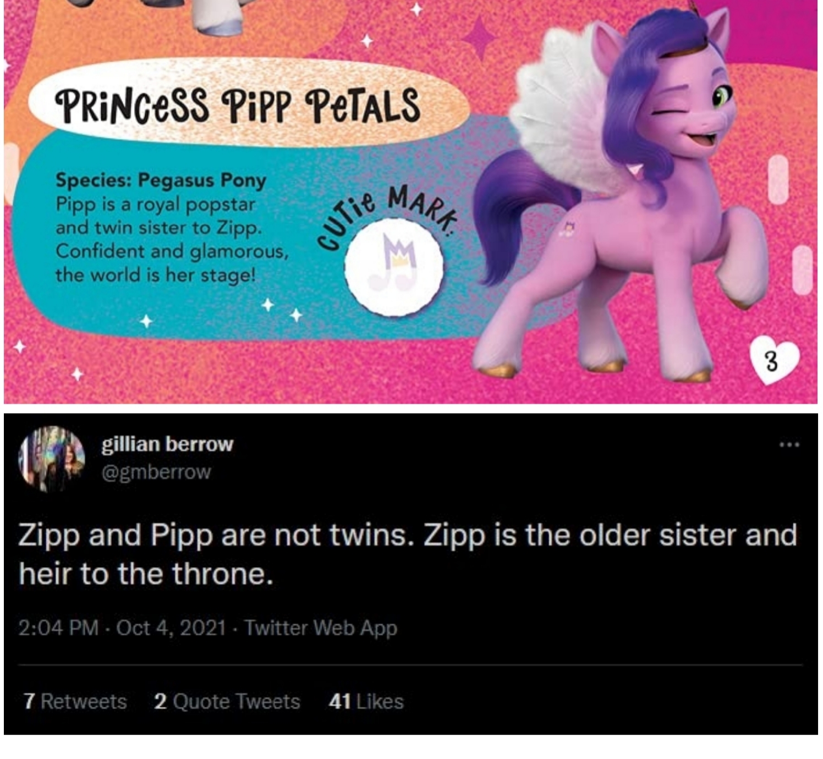823x759 pixels.
Task: Click the 'Species: Pegasus Pony' text
Action: tap(161, 180)
